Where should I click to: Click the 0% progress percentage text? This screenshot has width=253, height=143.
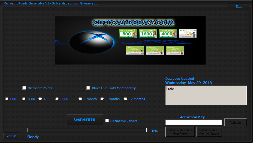[x=155, y=131]
